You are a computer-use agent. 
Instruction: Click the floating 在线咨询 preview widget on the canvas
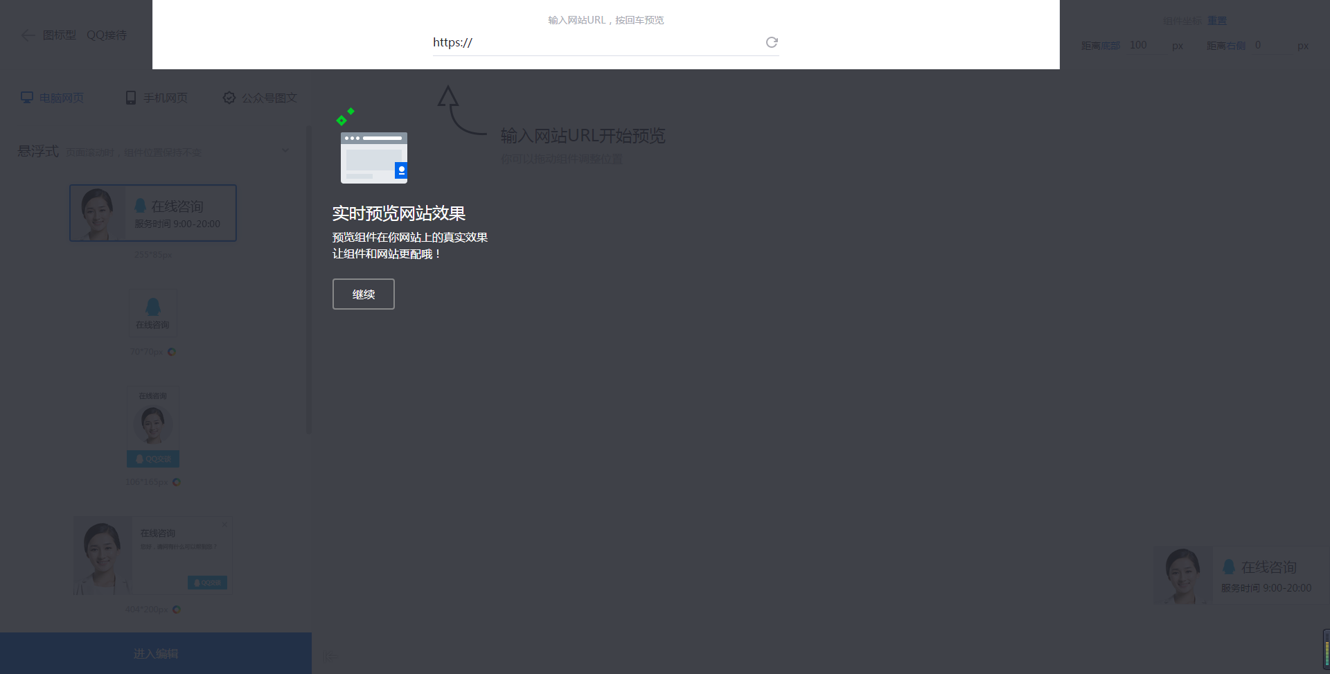tap(1241, 576)
